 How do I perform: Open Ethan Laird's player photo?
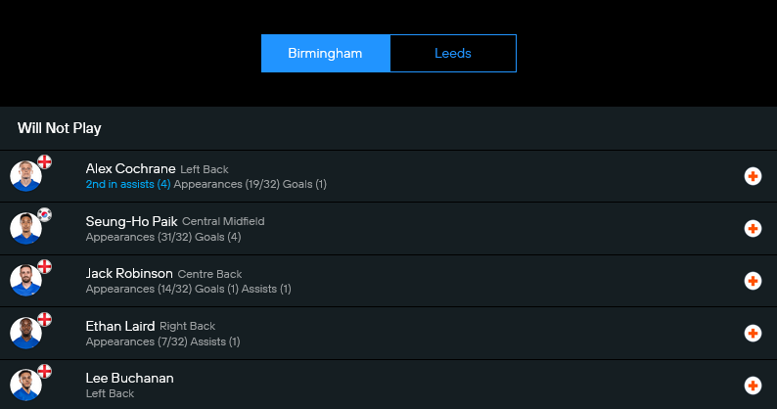25,334
